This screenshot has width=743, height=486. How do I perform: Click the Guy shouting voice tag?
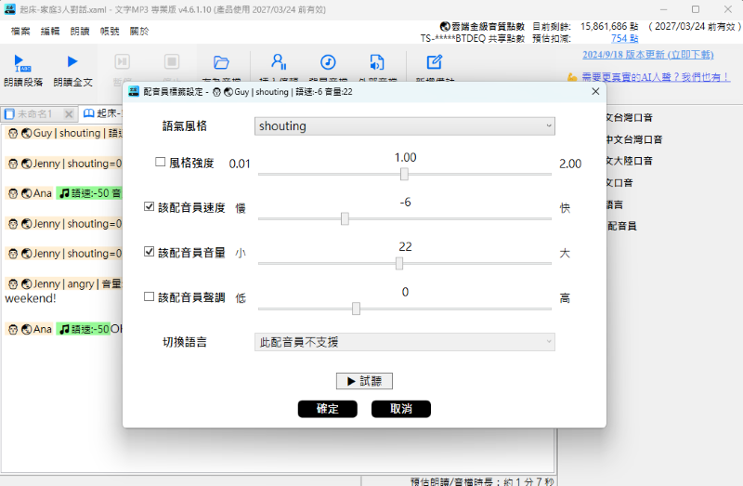[65, 134]
